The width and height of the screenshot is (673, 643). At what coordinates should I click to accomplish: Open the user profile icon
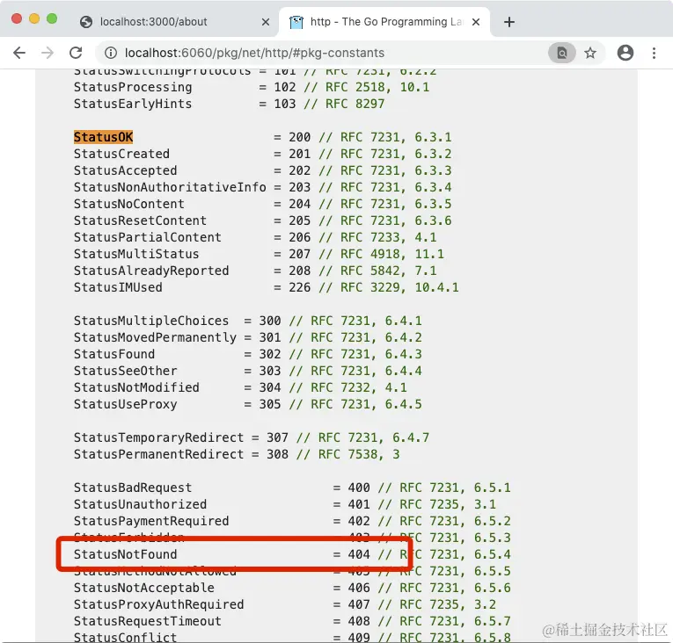pos(625,53)
